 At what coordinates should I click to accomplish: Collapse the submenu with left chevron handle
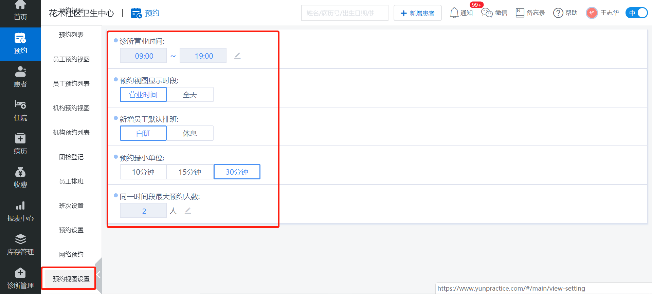pyautogui.click(x=98, y=274)
